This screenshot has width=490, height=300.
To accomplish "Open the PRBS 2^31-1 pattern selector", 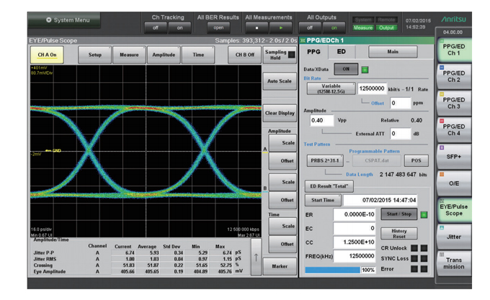I will pyautogui.click(x=326, y=160).
